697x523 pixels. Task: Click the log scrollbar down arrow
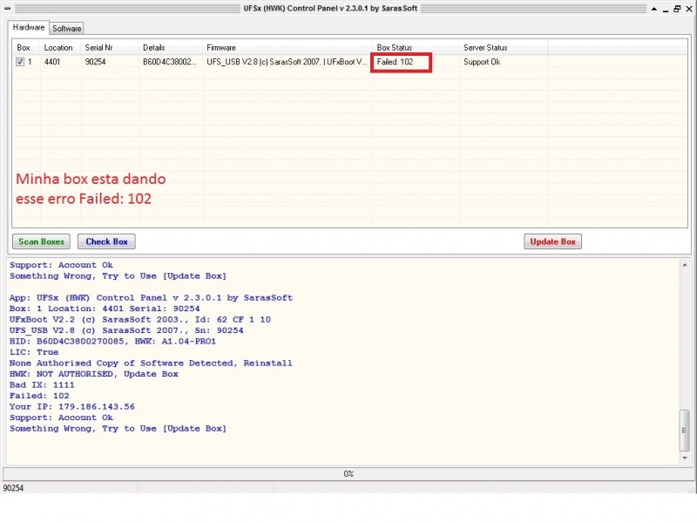pos(685,458)
